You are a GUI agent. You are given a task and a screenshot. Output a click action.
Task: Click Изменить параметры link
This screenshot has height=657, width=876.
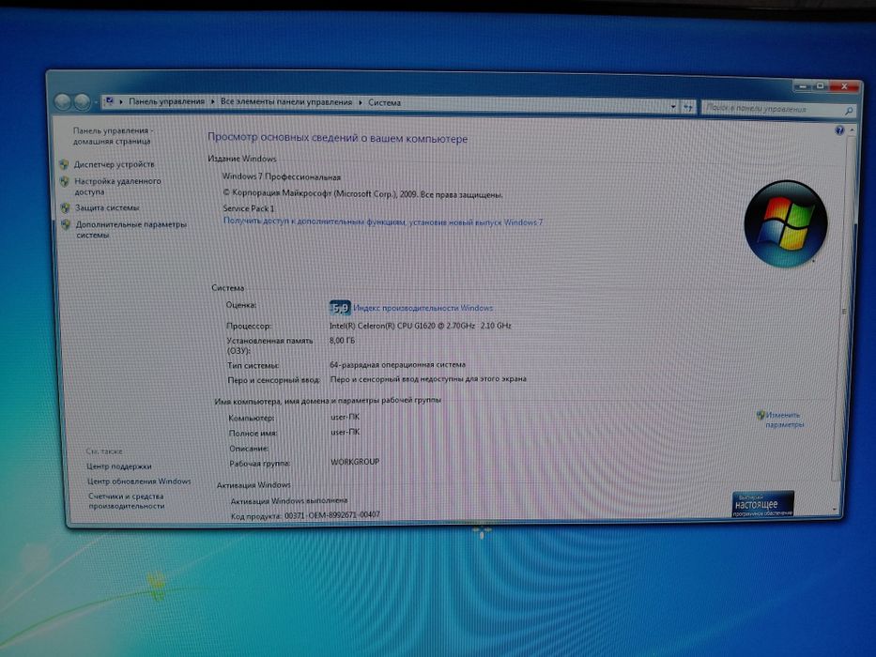point(784,420)
